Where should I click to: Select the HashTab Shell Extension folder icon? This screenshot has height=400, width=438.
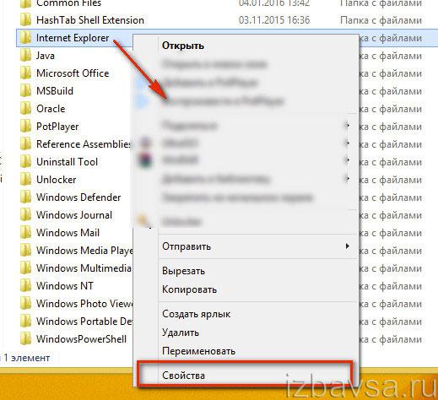coord(25,20)
